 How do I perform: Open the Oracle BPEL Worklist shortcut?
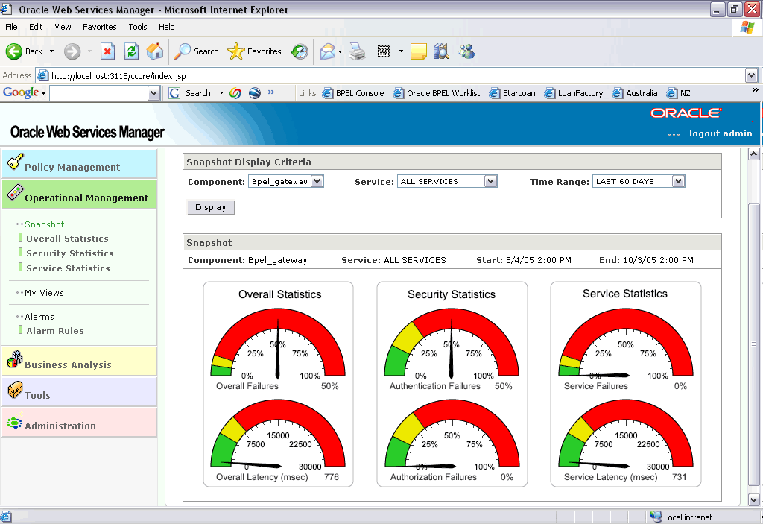point(437,93)
